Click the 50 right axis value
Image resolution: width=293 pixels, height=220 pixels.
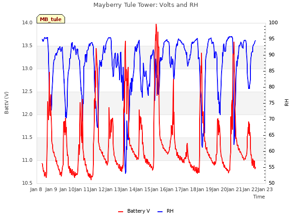click(271, 183)
